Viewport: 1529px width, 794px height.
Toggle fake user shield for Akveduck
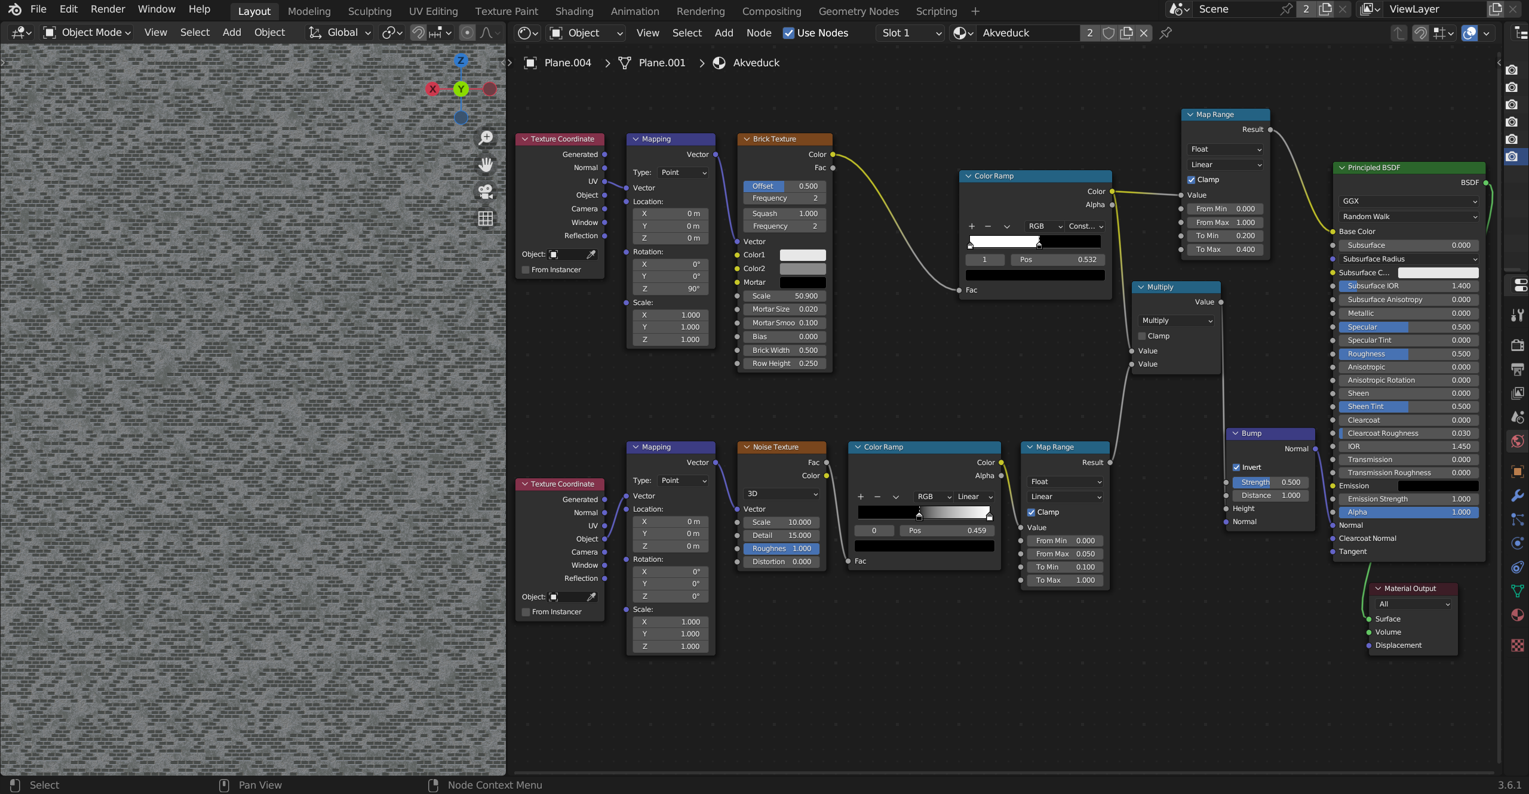click(1109, 33)
